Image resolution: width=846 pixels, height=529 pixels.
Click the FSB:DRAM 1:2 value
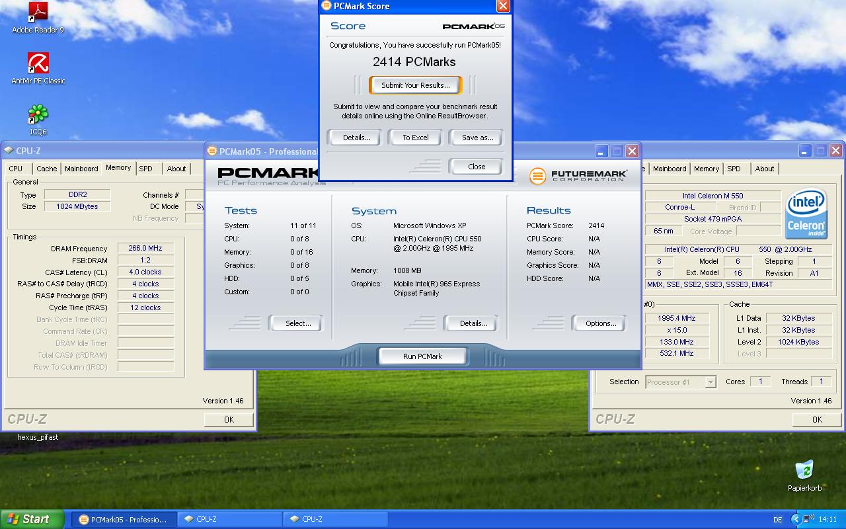click(145, 260)
